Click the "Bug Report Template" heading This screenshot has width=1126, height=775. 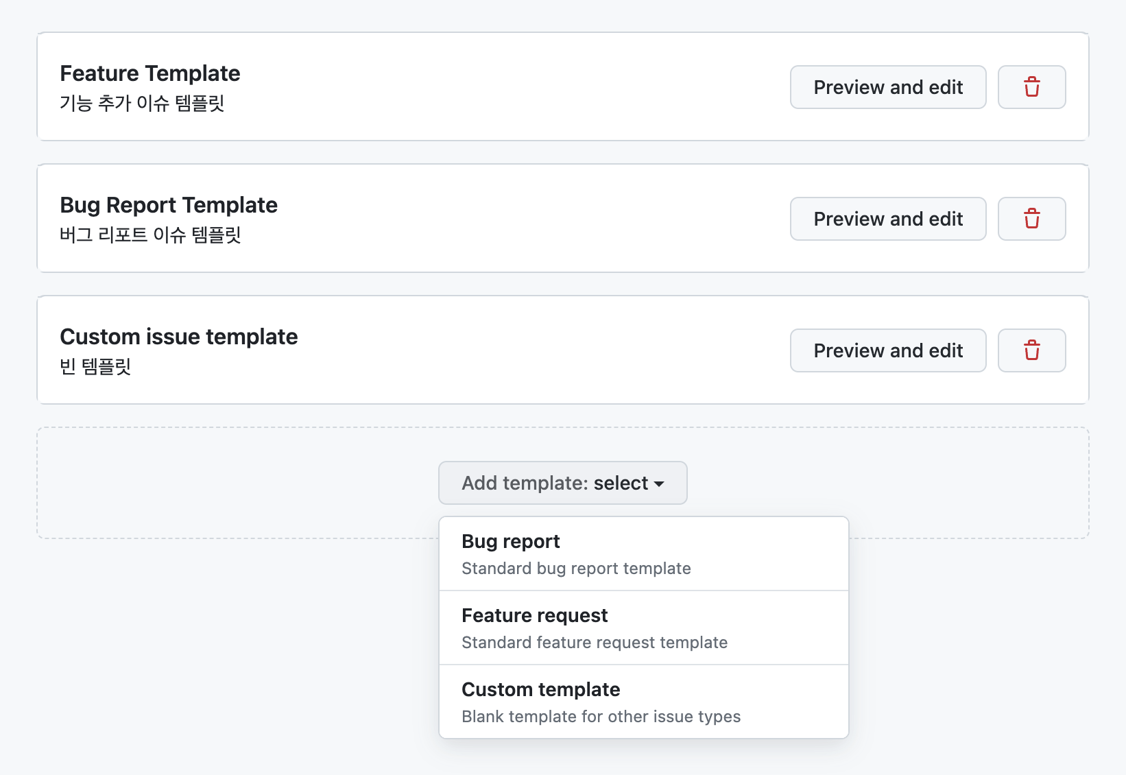[169, 205]
